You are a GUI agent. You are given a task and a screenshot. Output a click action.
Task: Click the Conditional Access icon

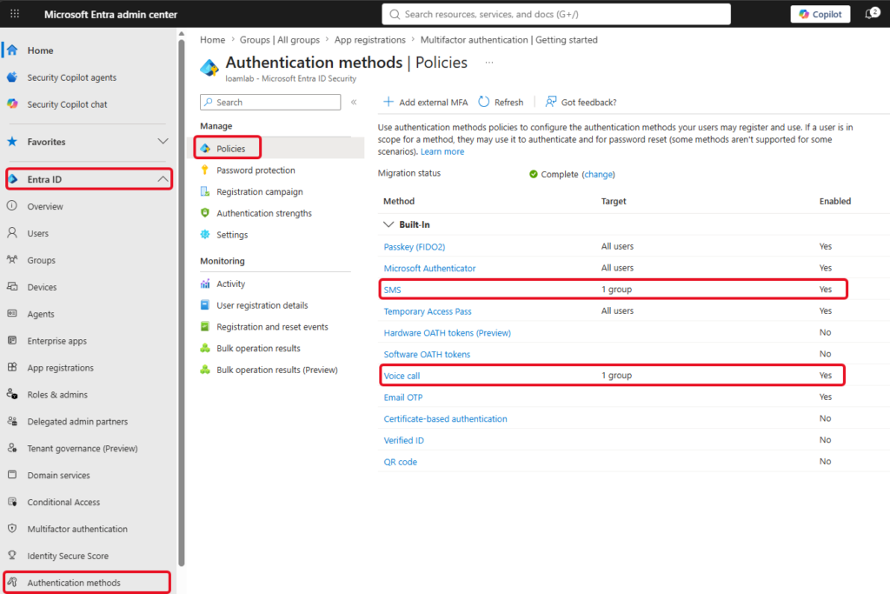tap(12, 502)
